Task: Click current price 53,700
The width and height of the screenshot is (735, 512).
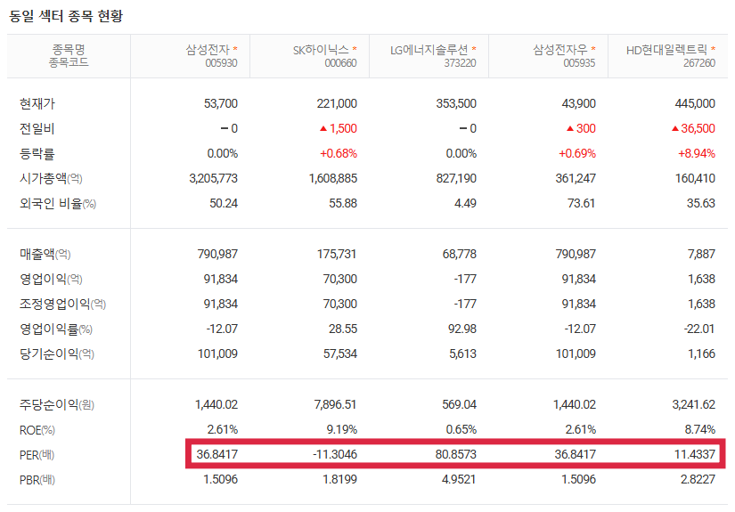Action: click(x=221, y=103)
